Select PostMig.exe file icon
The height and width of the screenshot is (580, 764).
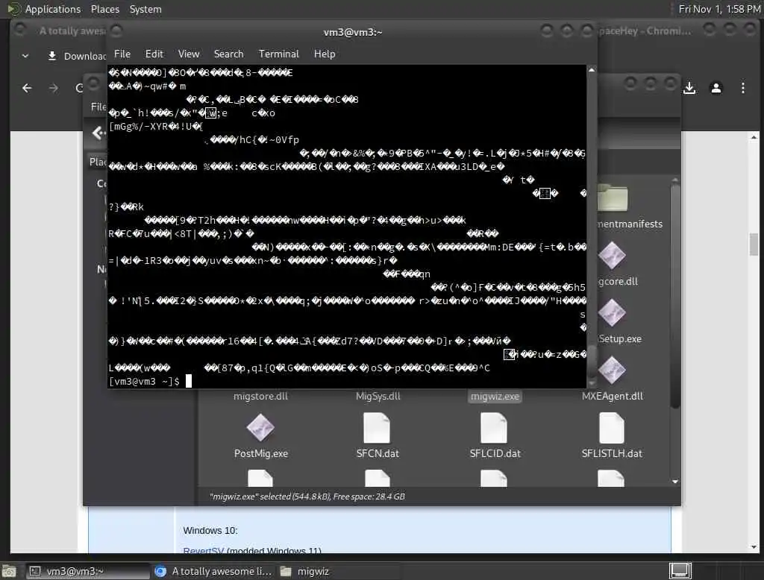point(260,427)
